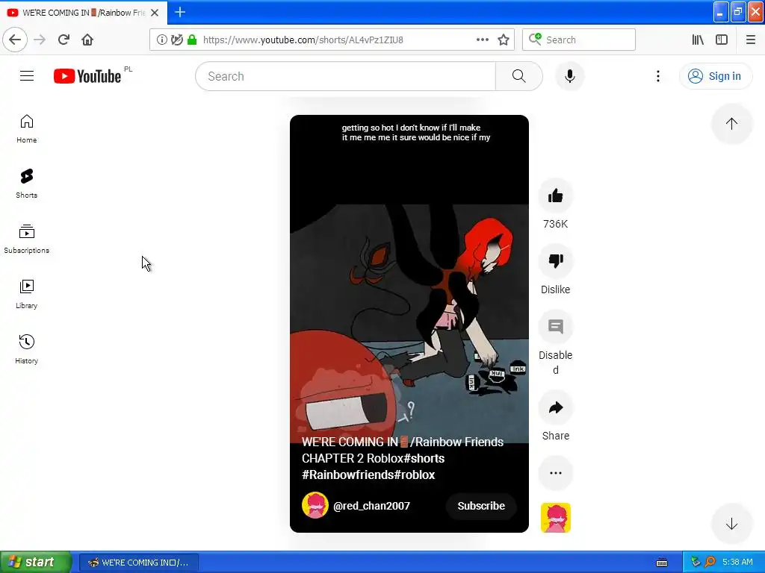Open more actions menu for the Short
This screenshot has height=573, width=765.
(x=556, y=472)
